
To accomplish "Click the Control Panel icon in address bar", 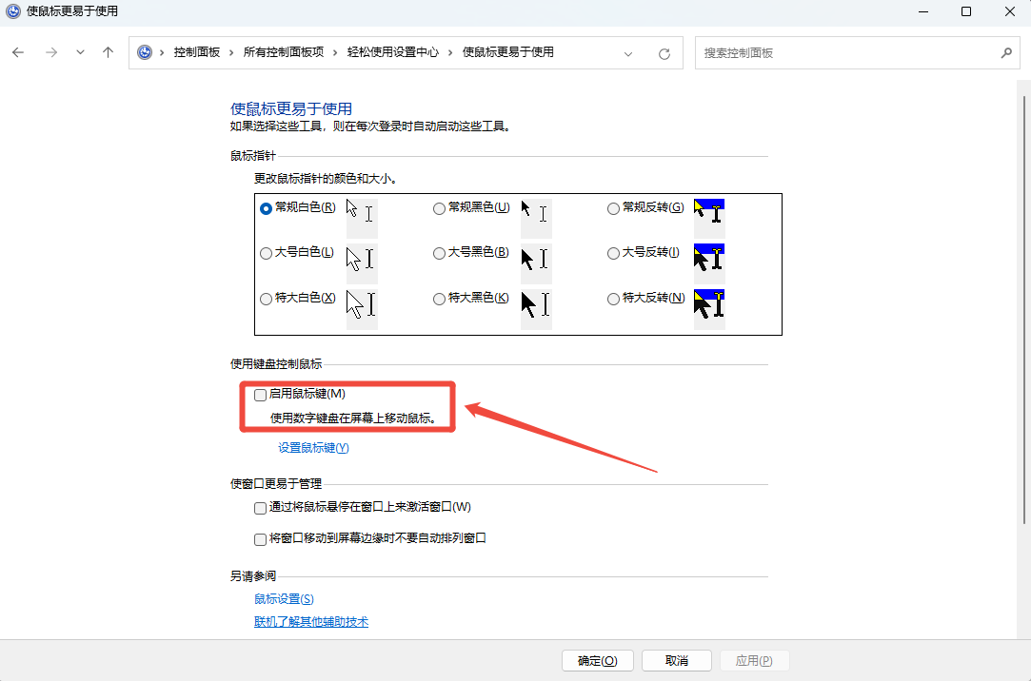I will point(145,52).
